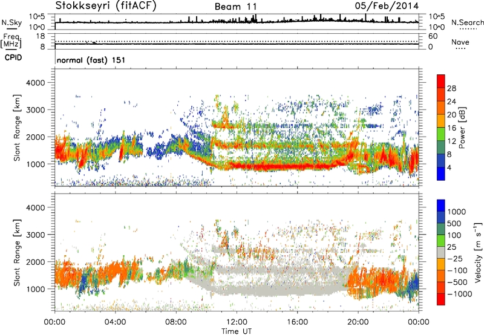This screenshot has width=484, height=335.
Task: Click the dotted line sample under N.Search
Action: (x=468, y=29)
